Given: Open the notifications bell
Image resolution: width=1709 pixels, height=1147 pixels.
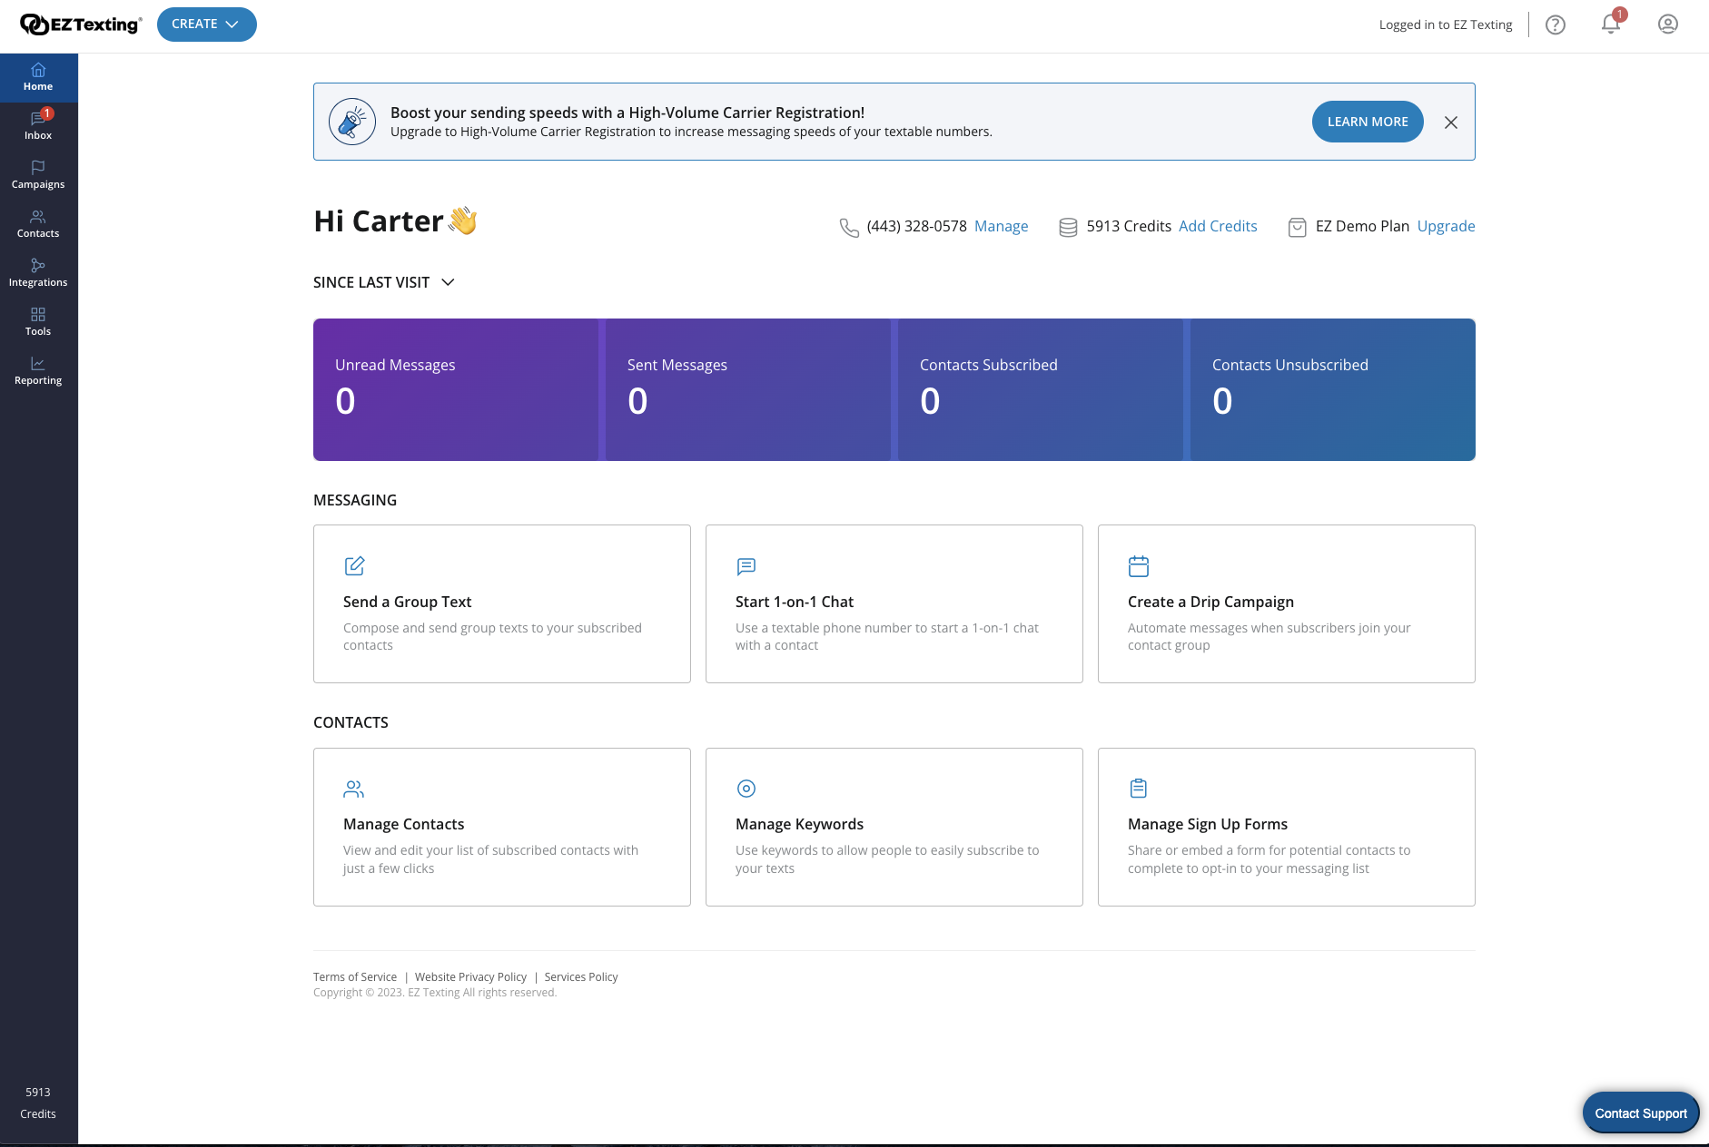Looking at the screenshot, I should tap(1611, 25).
